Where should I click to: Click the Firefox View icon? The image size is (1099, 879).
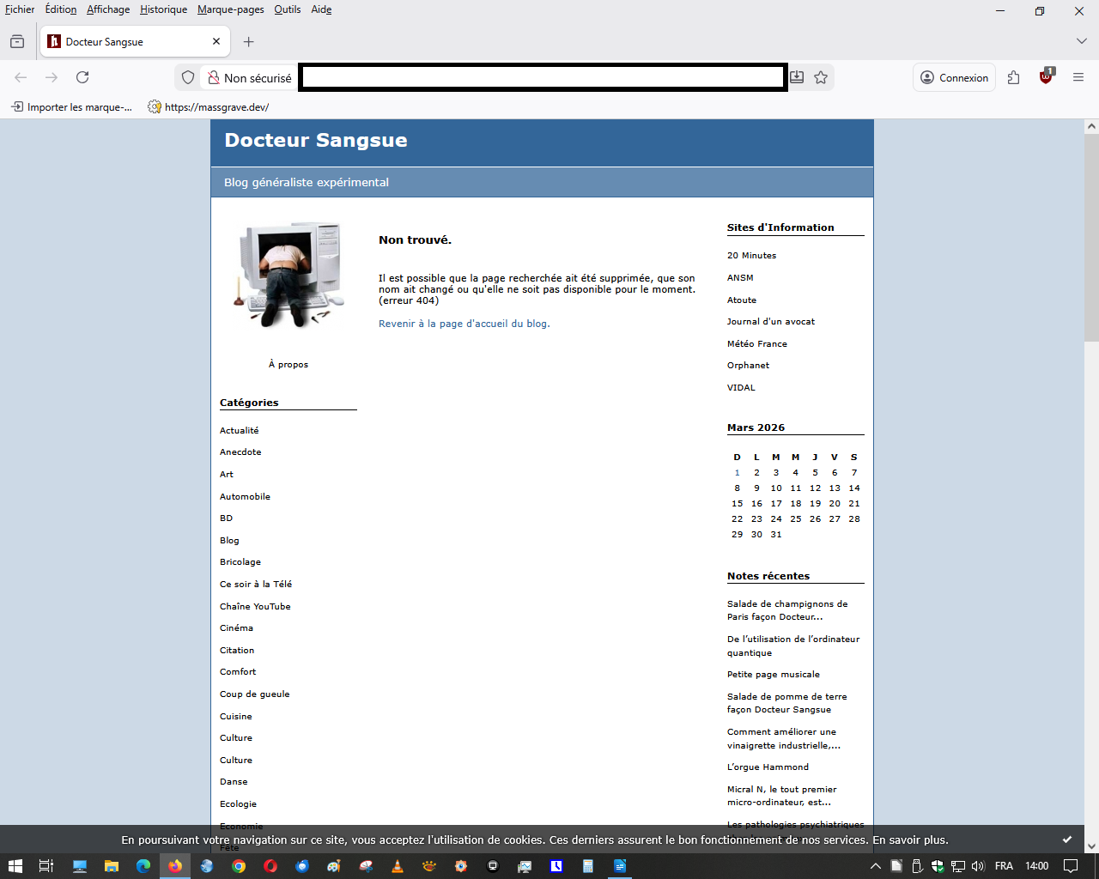point(17,41)
